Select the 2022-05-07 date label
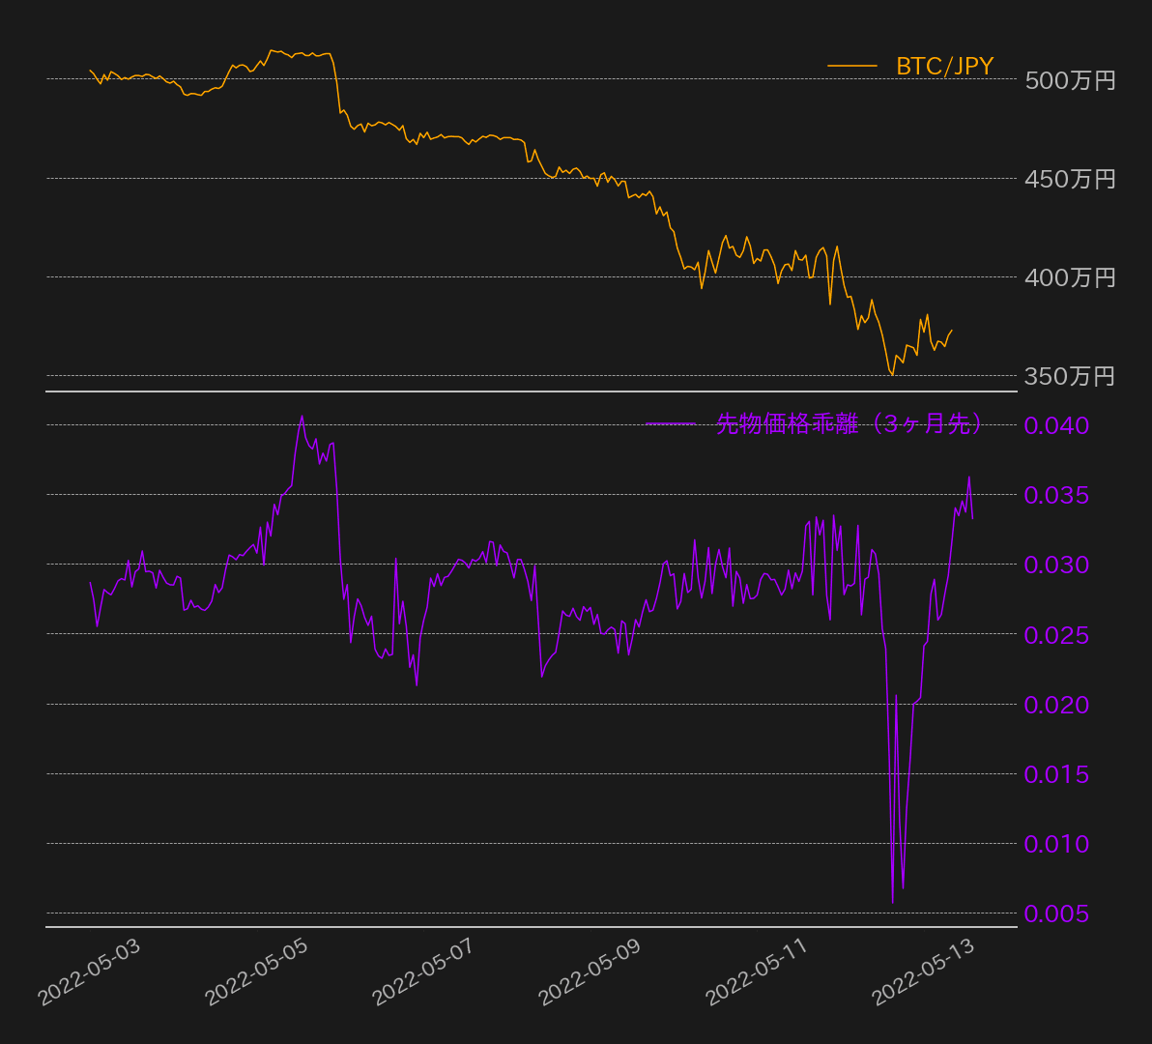Viewport: 1152px width, 1044px height. tap(424, 971)
